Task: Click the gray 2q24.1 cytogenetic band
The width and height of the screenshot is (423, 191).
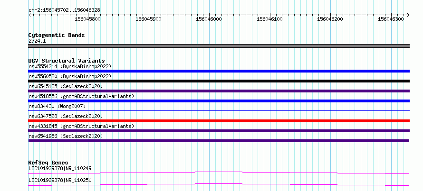Action: [x=219, y=46]
